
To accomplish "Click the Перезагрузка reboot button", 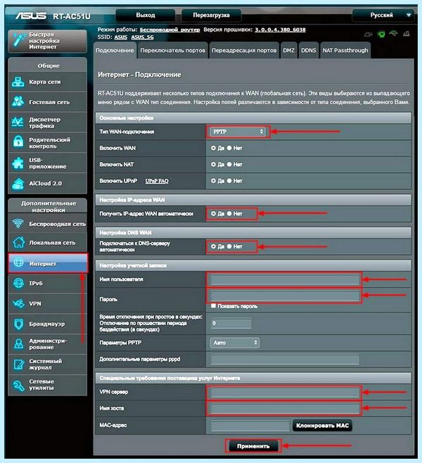I will pos(211,15).
